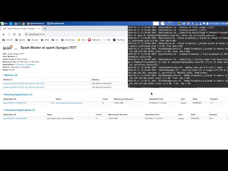Focus the localhost:8080 address bar
Viewport: 228px width, 171px height.
point(76,35)
